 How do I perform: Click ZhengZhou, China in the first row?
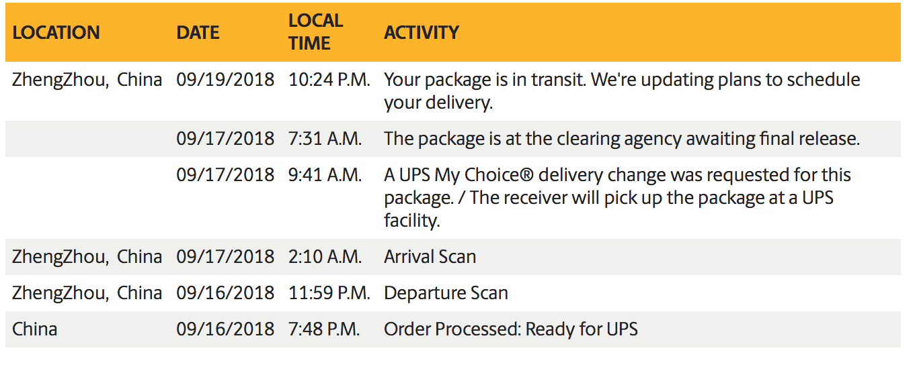point(87,79)
